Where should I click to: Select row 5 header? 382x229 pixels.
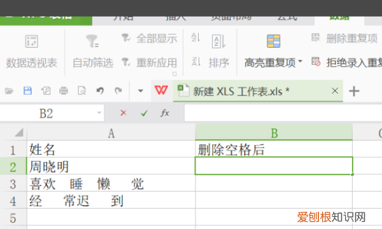click(x=13, y=218)
